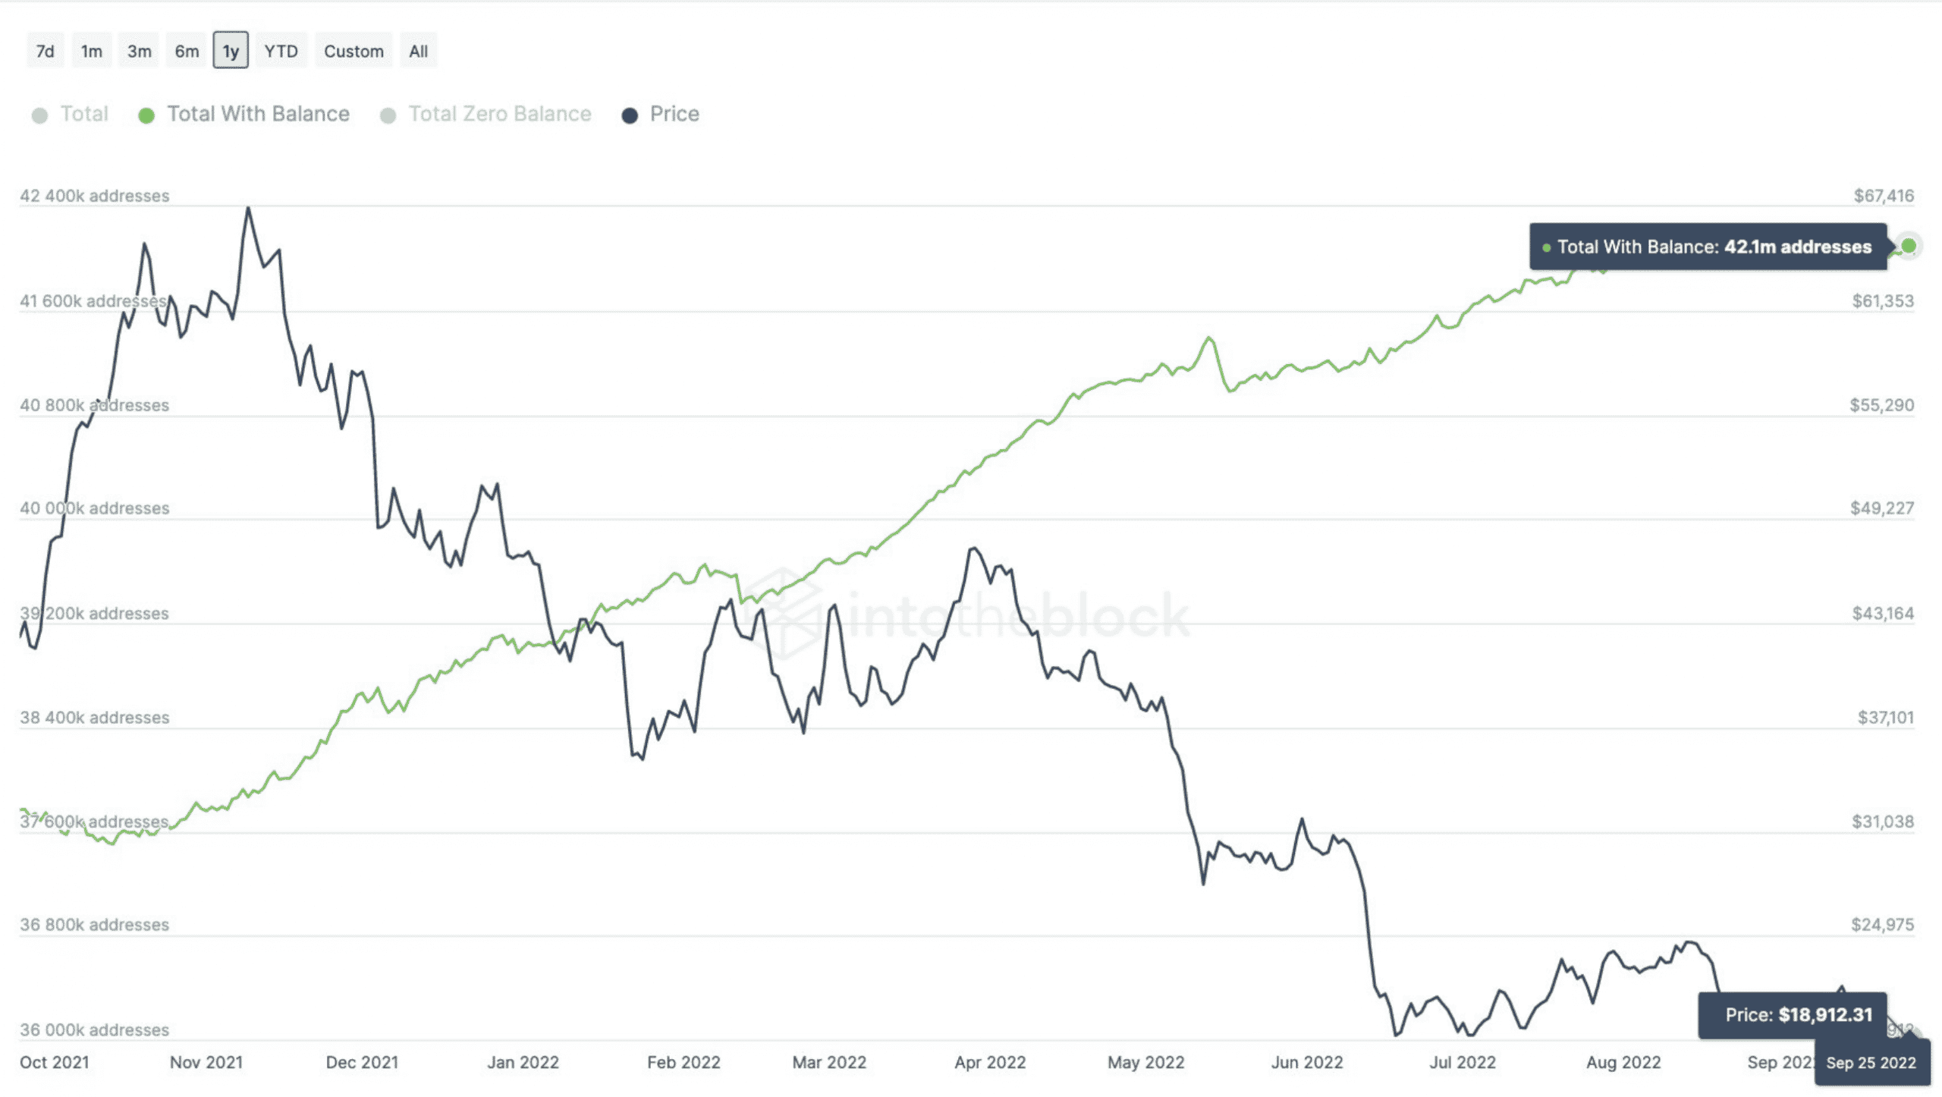Click the grey Total legend dot
This screenshot has width=1942, height=1097.
tap(41, 114)
